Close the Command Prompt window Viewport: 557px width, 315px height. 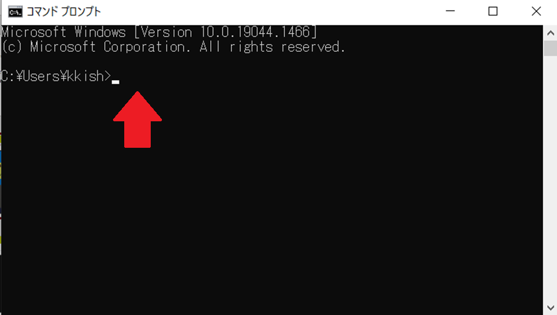[x=536, y=11]
